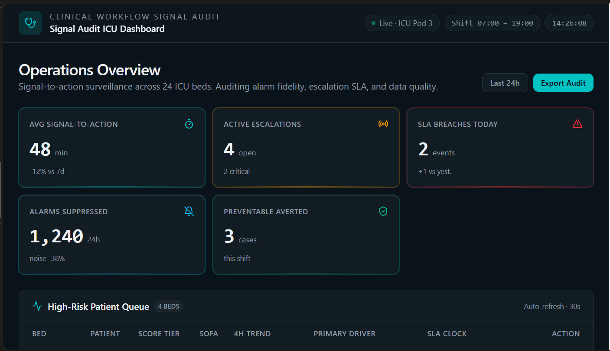Image resolution: width=610 pixels, height=351 pixels.
Task: Click the 14:26:08 clock pill
Action: pos(569,23)
